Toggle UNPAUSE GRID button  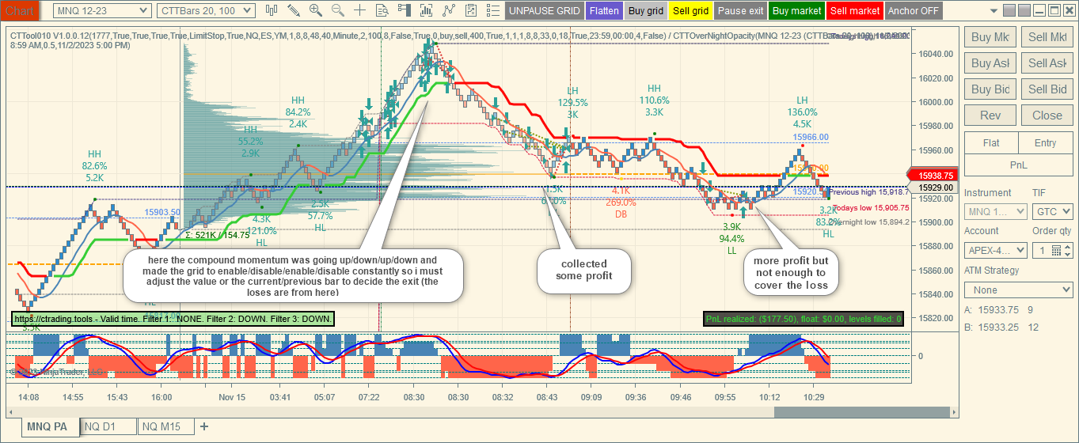point(544,11)
